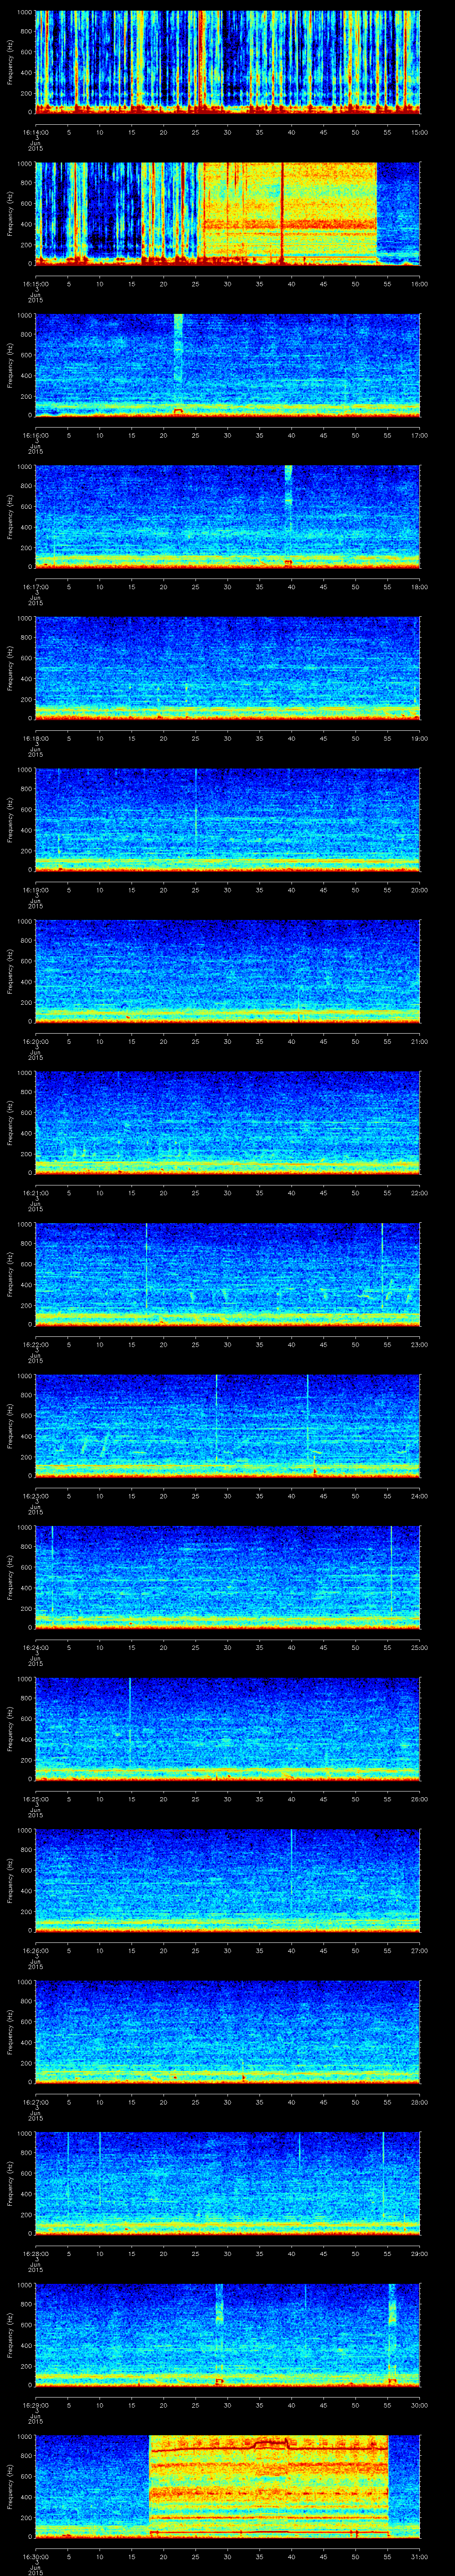Click the '16:19:00' start time label
The height and width of the screenshot is (2576, 455).
coord(35,890)
